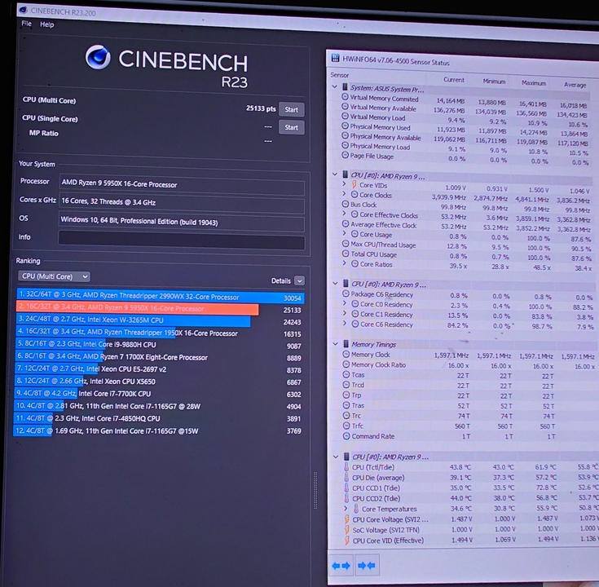Click the Virtual Memory Commited sensor icon

click(345, 97)
